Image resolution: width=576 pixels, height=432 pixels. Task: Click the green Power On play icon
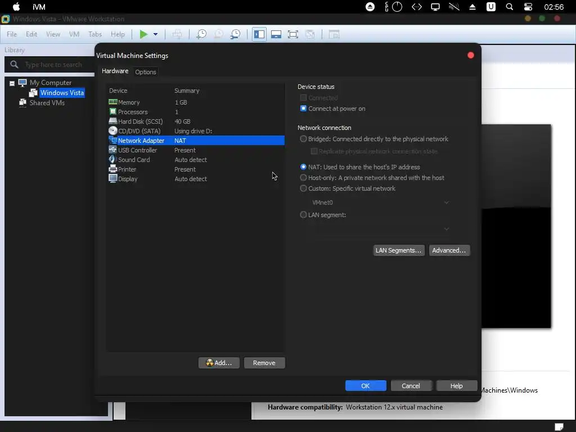click(x=143, y=34)
